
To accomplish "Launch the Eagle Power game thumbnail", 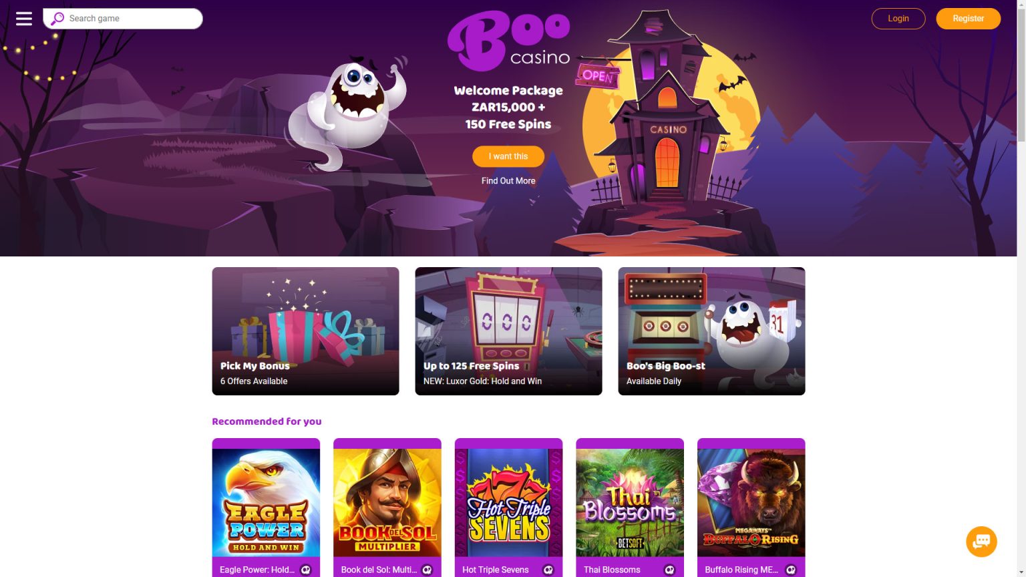I will pyautogui.click(x=266, y=502).
